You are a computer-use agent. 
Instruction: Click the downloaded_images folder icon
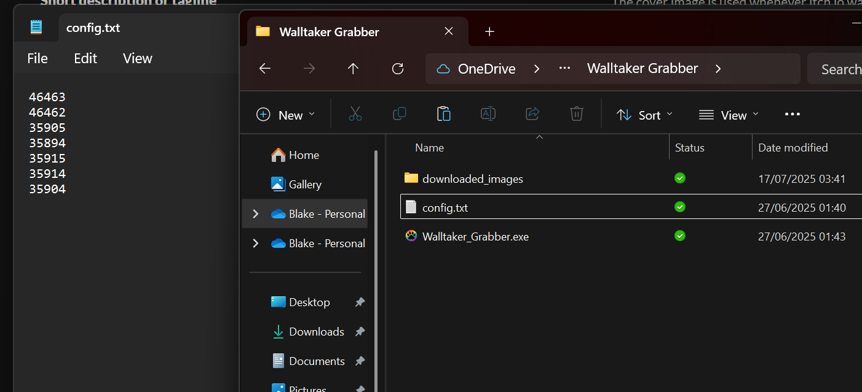coord(411,179)
